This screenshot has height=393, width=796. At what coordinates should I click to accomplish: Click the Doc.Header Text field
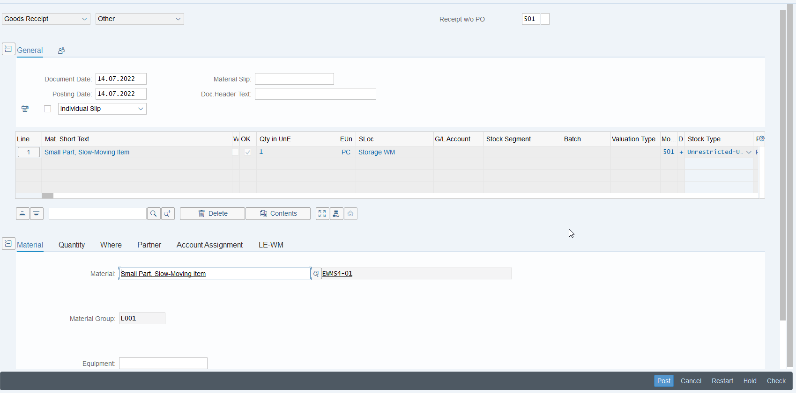tap(315, 94)
